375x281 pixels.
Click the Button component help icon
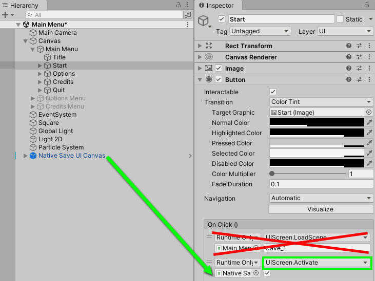click(349, 79)
